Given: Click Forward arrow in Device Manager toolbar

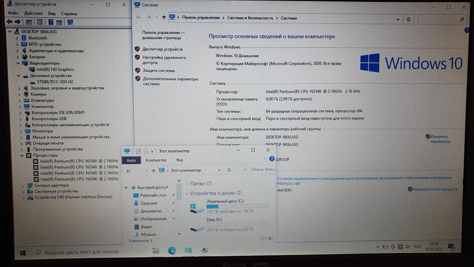Looking at the screenshot, I should [18, 22].
